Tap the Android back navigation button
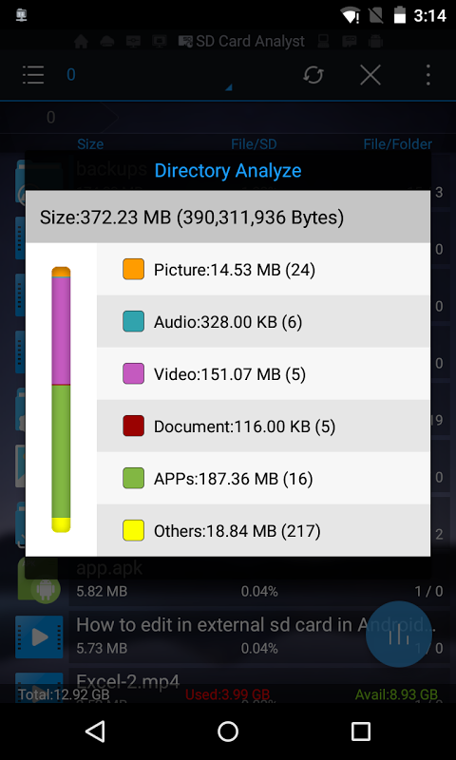This screenshot has width=456, height=760. click(95, 731)
